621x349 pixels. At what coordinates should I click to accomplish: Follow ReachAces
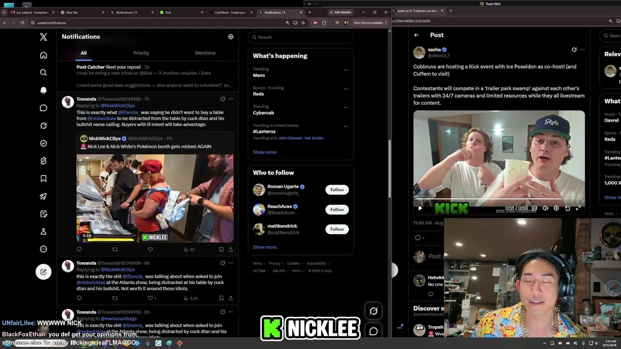(x=337, y=209)
